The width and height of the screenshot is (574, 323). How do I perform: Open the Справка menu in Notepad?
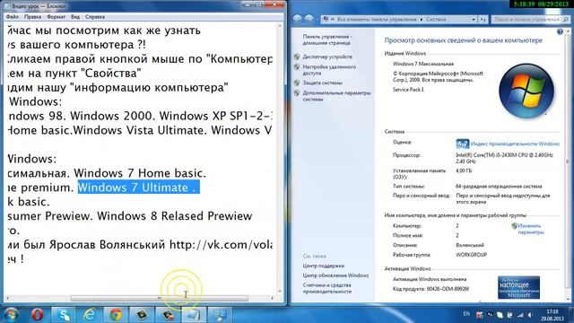(x=95, y=17)
